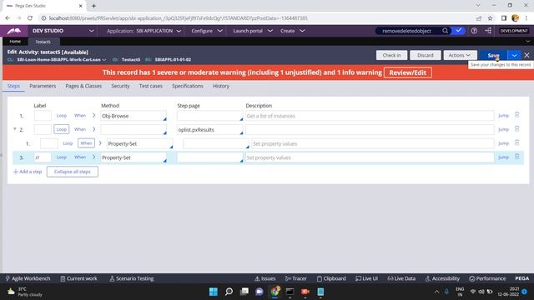Image resolution: width=534 pixels, height=300 pixels.
Task: Expand step 1 details chevron
Action: pyautogui.click(x=94, y=115)
